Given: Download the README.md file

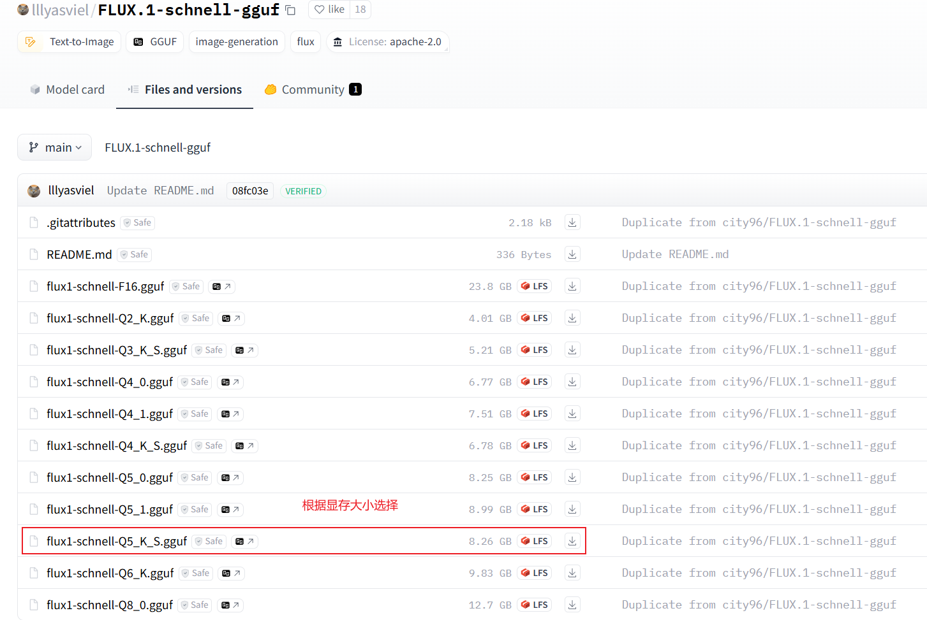Looking at the screenshot, I should click(572, 254).
